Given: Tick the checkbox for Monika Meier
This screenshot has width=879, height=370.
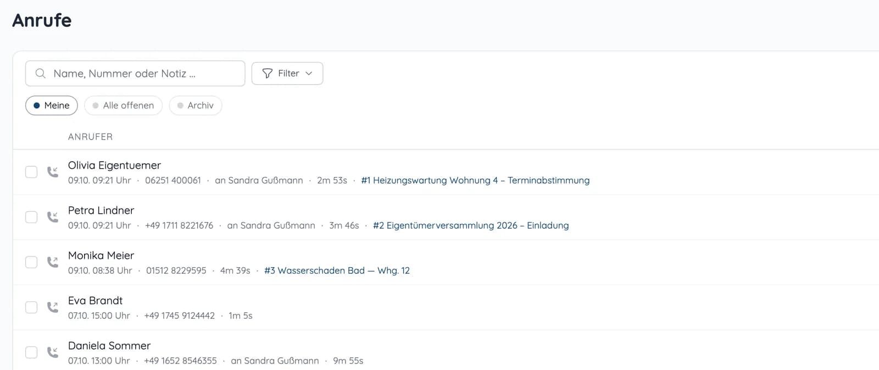Looking at the screenshot, I should 31,262.
